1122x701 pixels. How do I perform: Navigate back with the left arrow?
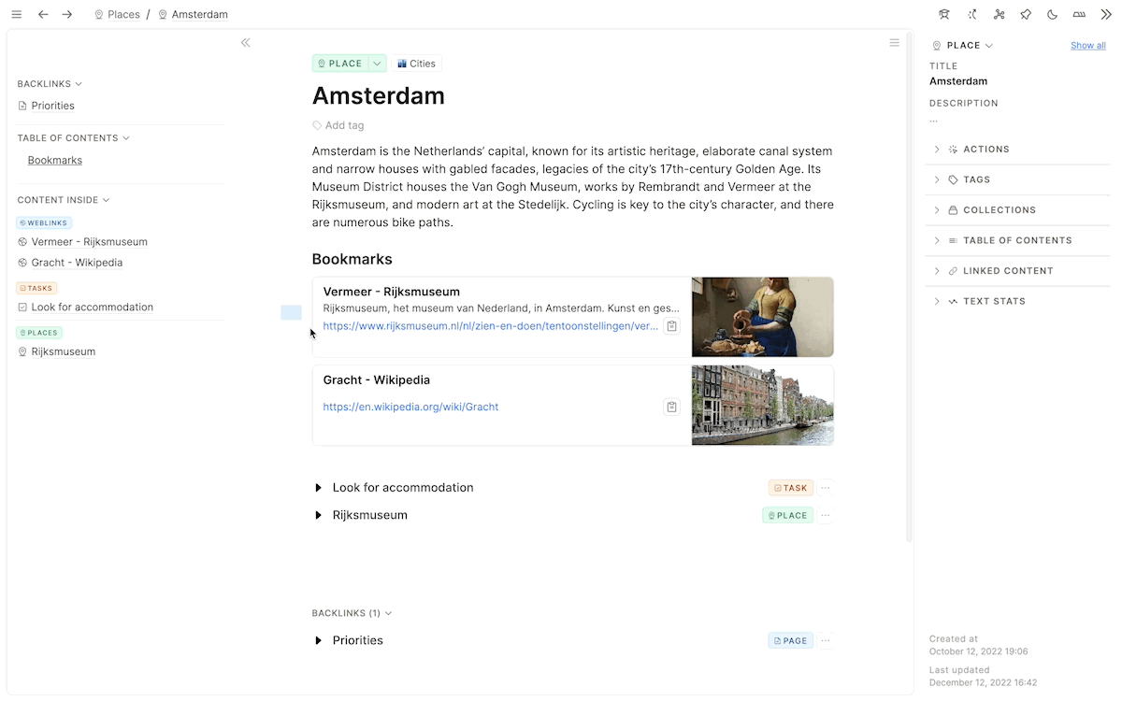point(43,15)
